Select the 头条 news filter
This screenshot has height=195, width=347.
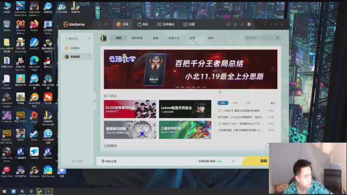point(223,103)
